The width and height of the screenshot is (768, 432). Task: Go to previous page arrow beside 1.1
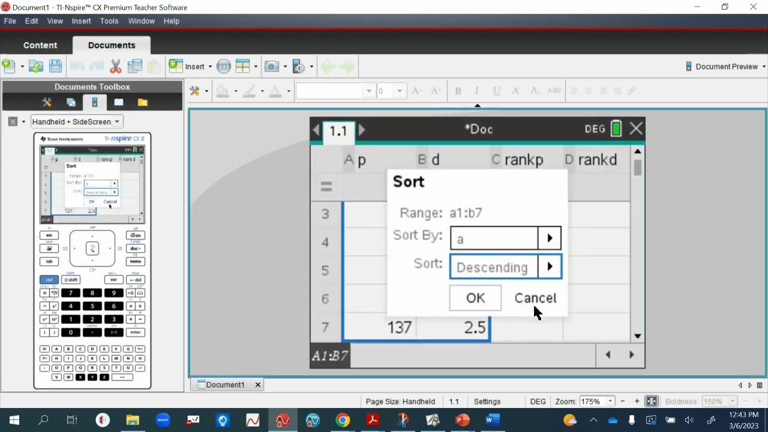coord(316,130)
